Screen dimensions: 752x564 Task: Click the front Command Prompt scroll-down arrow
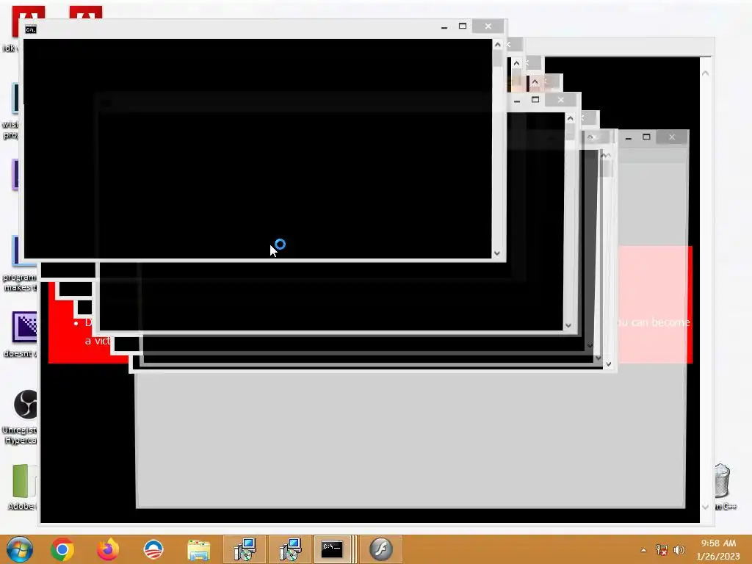click(x=497, y=253)
